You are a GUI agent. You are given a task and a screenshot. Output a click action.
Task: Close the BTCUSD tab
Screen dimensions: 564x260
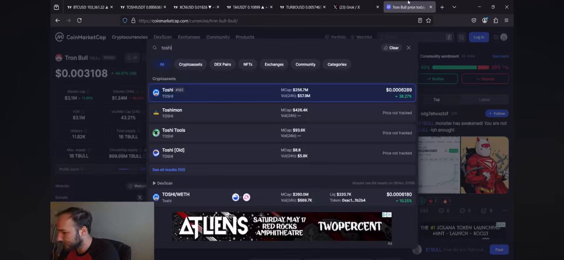111,7
